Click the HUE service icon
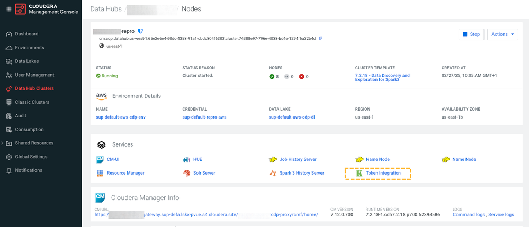529x227 pixels. (x=186, y=159)
